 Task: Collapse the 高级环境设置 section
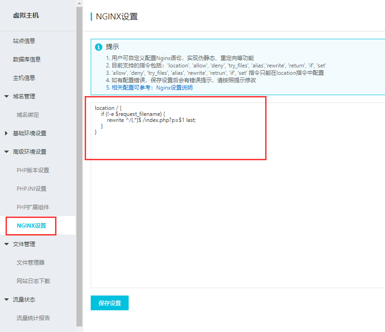(26, 151)
